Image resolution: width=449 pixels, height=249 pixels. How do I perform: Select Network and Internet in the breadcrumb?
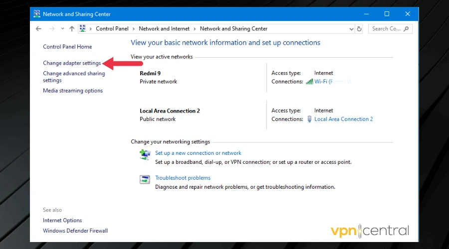(x=164, y=29)
